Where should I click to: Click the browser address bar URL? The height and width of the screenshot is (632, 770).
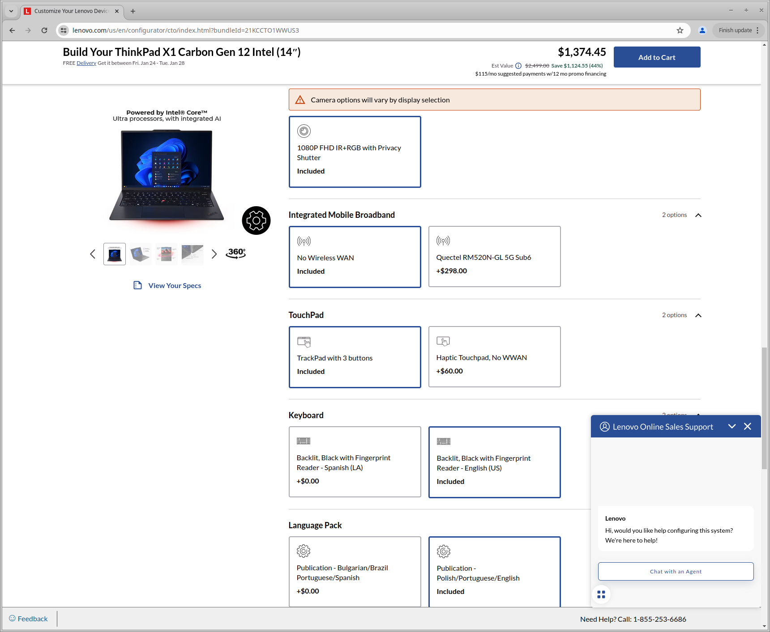pos(186,30)
